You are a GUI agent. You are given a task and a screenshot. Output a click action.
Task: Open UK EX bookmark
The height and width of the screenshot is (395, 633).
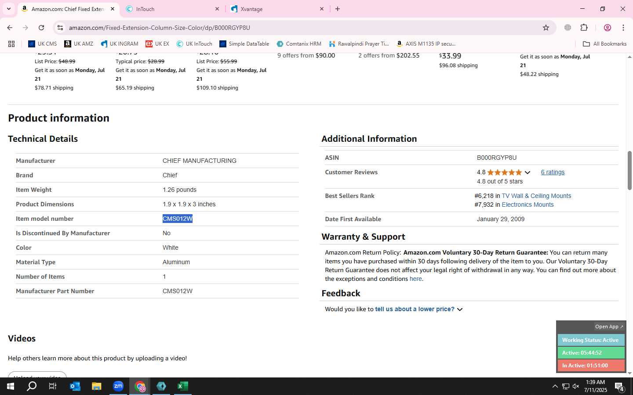[157, 44]
